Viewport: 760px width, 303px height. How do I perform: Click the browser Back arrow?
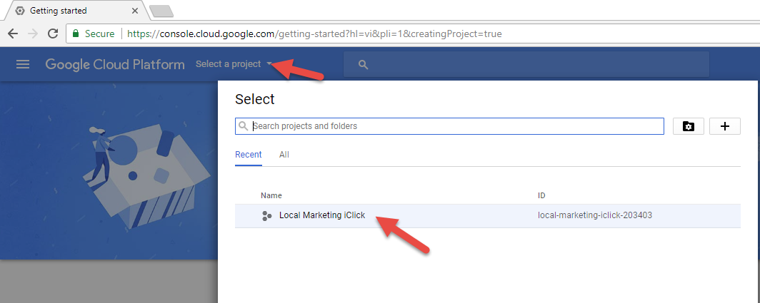pyautogui.click(x=13, y=34)
